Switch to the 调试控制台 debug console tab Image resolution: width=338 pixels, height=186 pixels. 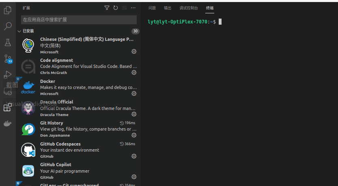(189, 8)
